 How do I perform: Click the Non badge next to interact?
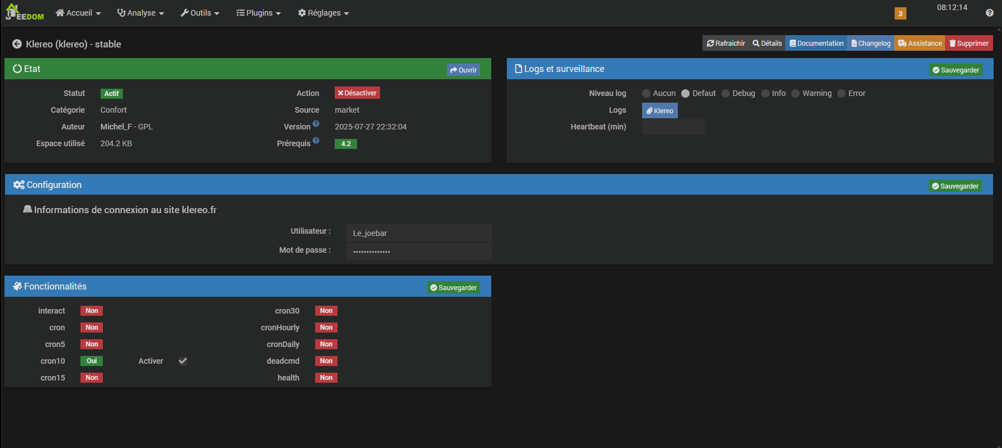tap(92, 311)
